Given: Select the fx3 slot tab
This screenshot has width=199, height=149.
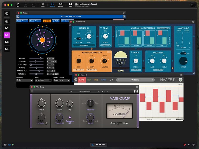Looking at the screenshot, I should point(7,42).
